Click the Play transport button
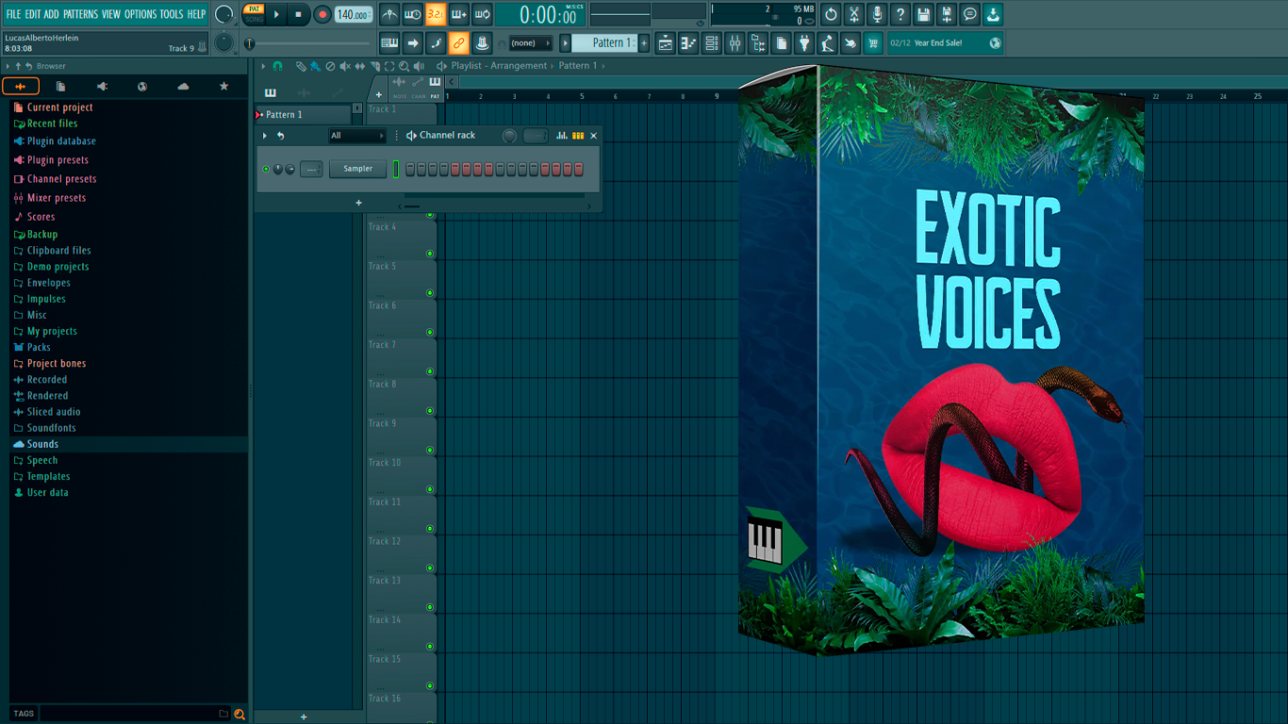1288x724 pixels. pos(276,14)
